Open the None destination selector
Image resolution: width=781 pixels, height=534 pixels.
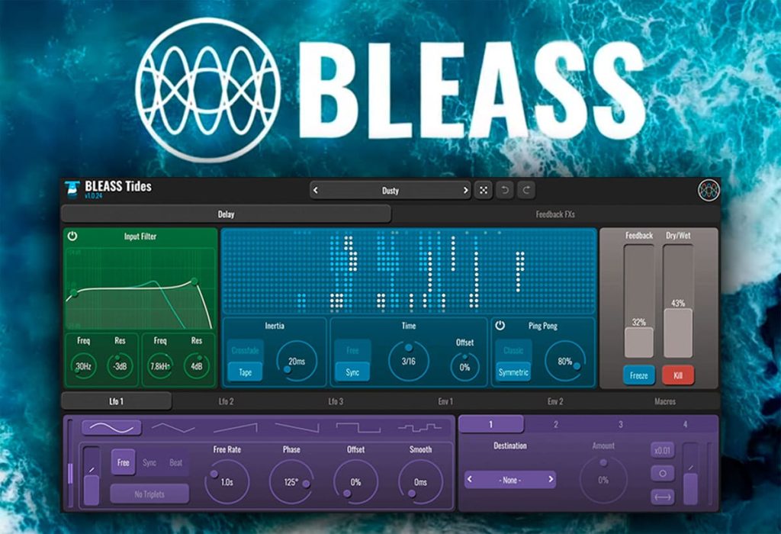(x=510, y=480)
